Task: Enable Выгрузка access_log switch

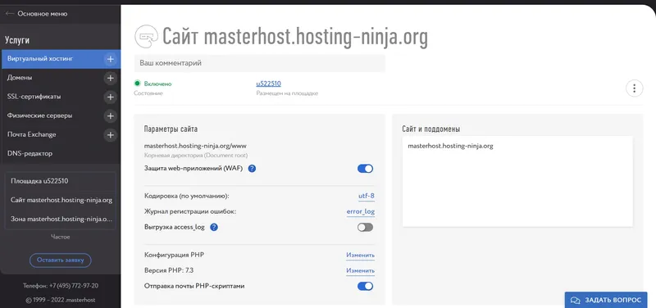Action: click(x=365, y=228)
